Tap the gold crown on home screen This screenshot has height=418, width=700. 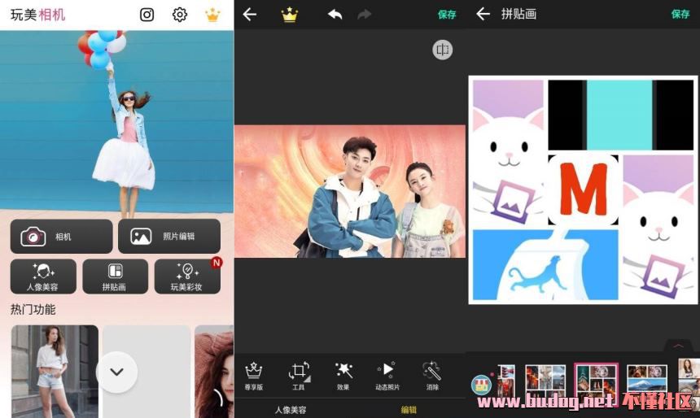[x=212, y=15]
